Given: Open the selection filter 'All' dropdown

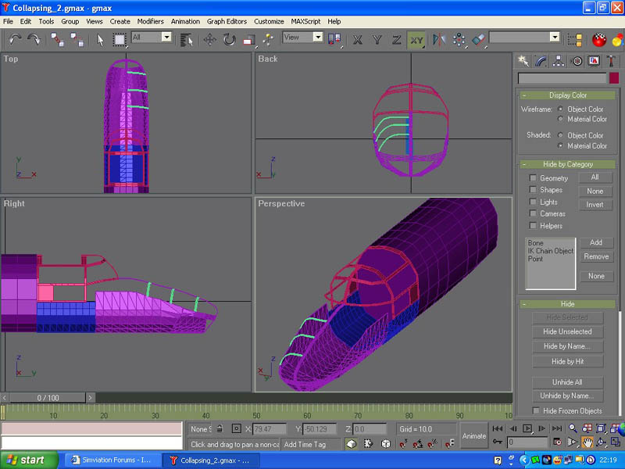Looking at the screenshot, I should point(166,37).
